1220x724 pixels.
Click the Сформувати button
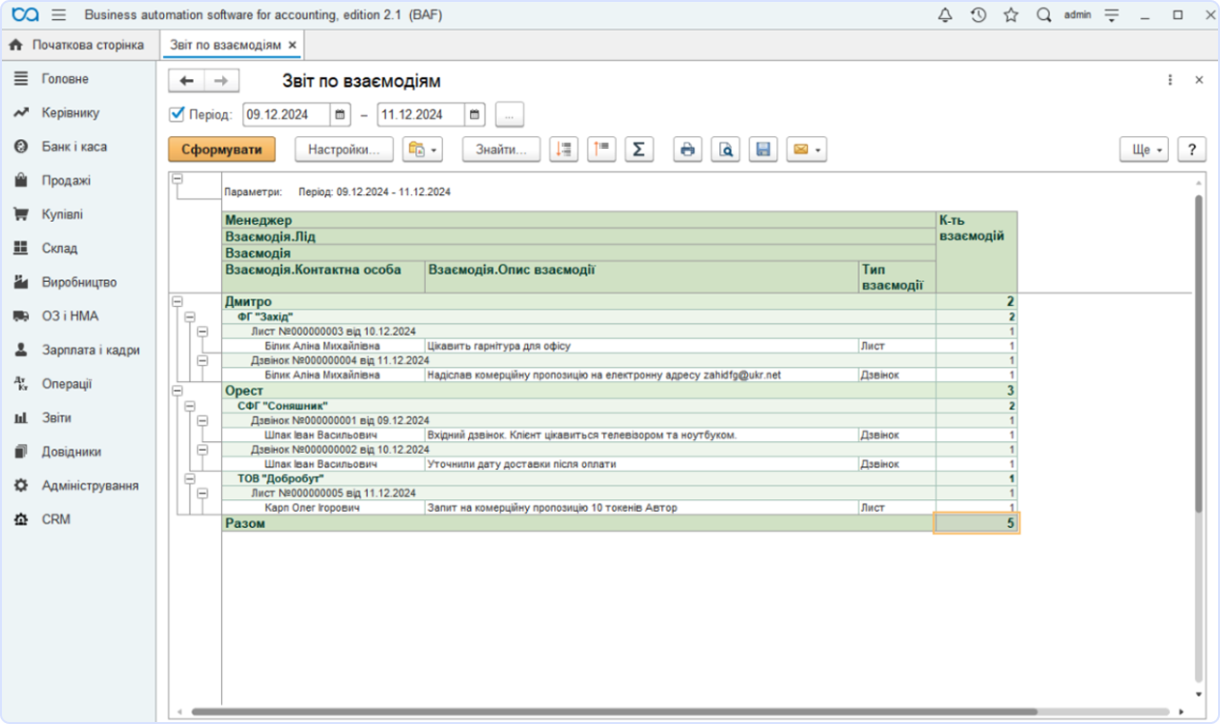[x=221, y=150]
